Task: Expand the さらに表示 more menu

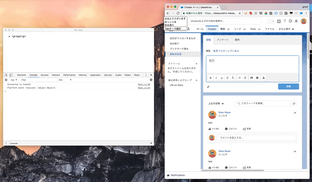Action: (286, 29)
